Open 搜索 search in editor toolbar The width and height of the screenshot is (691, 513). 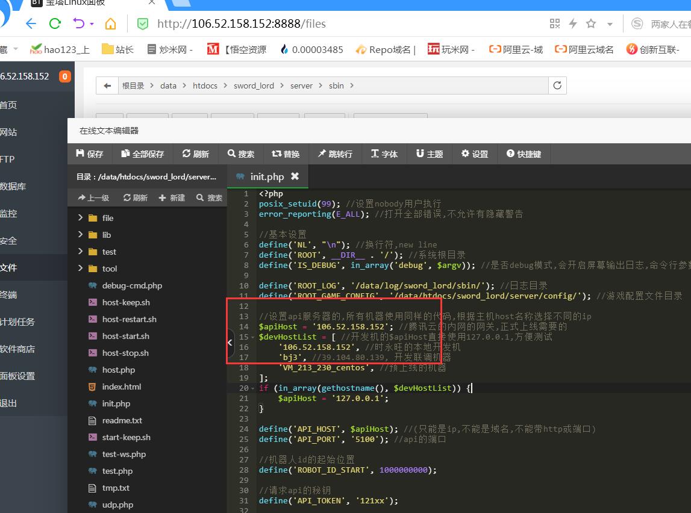240,154
